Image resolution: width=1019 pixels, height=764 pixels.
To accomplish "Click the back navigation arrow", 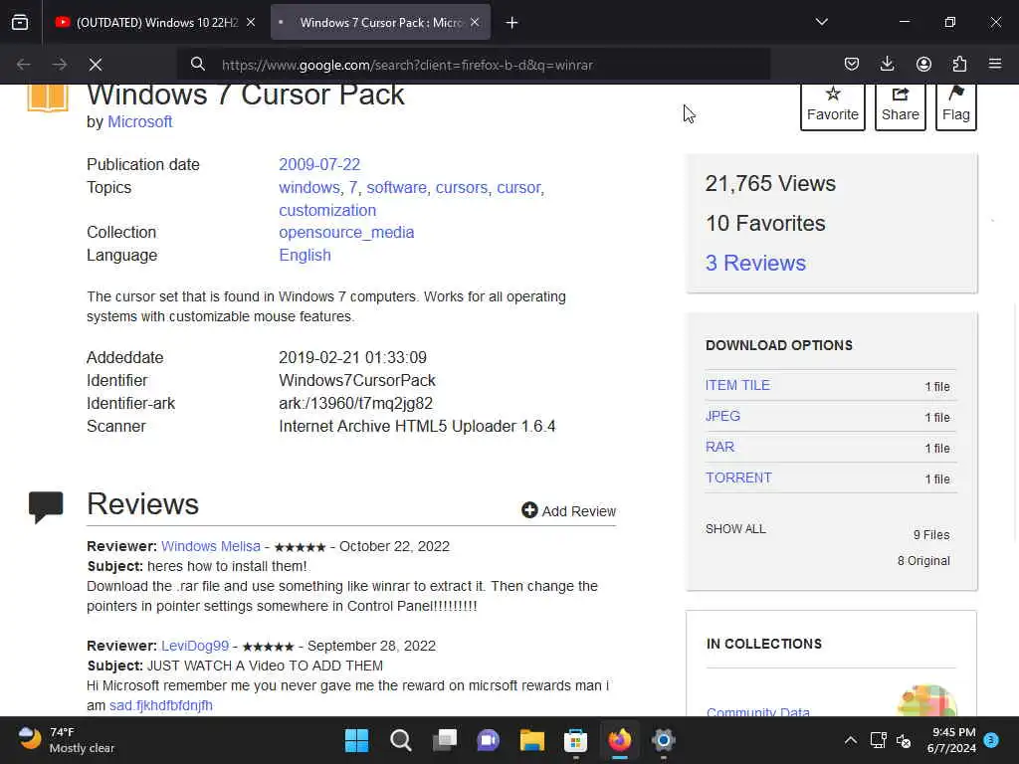I will coord(24,65).
